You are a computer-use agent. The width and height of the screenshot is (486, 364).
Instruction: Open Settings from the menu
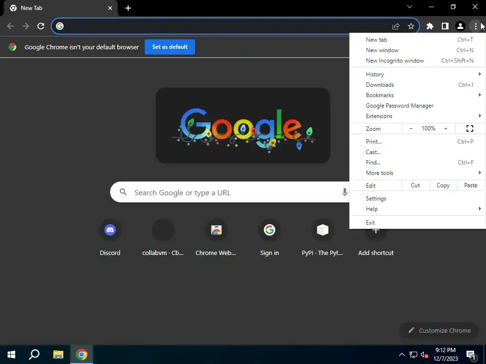tap(418, 199)
